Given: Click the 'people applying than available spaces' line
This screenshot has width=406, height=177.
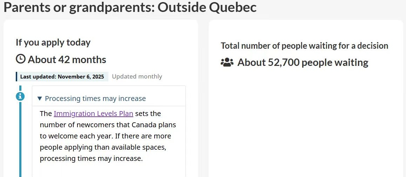Looking at the screenshot, I should (103, 147).
